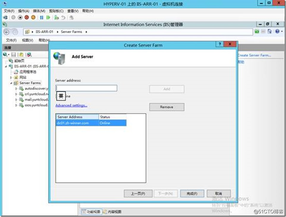Select the mail.yuntcloud farm in the tree
Image resolution: width=286 pixels, height=217 pixels.
tap(36, 100)
